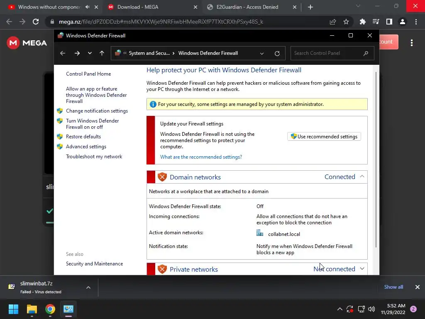Click Use recommended settings button
The height and width of the screenshot is (319, 425).
click(324, 136)
